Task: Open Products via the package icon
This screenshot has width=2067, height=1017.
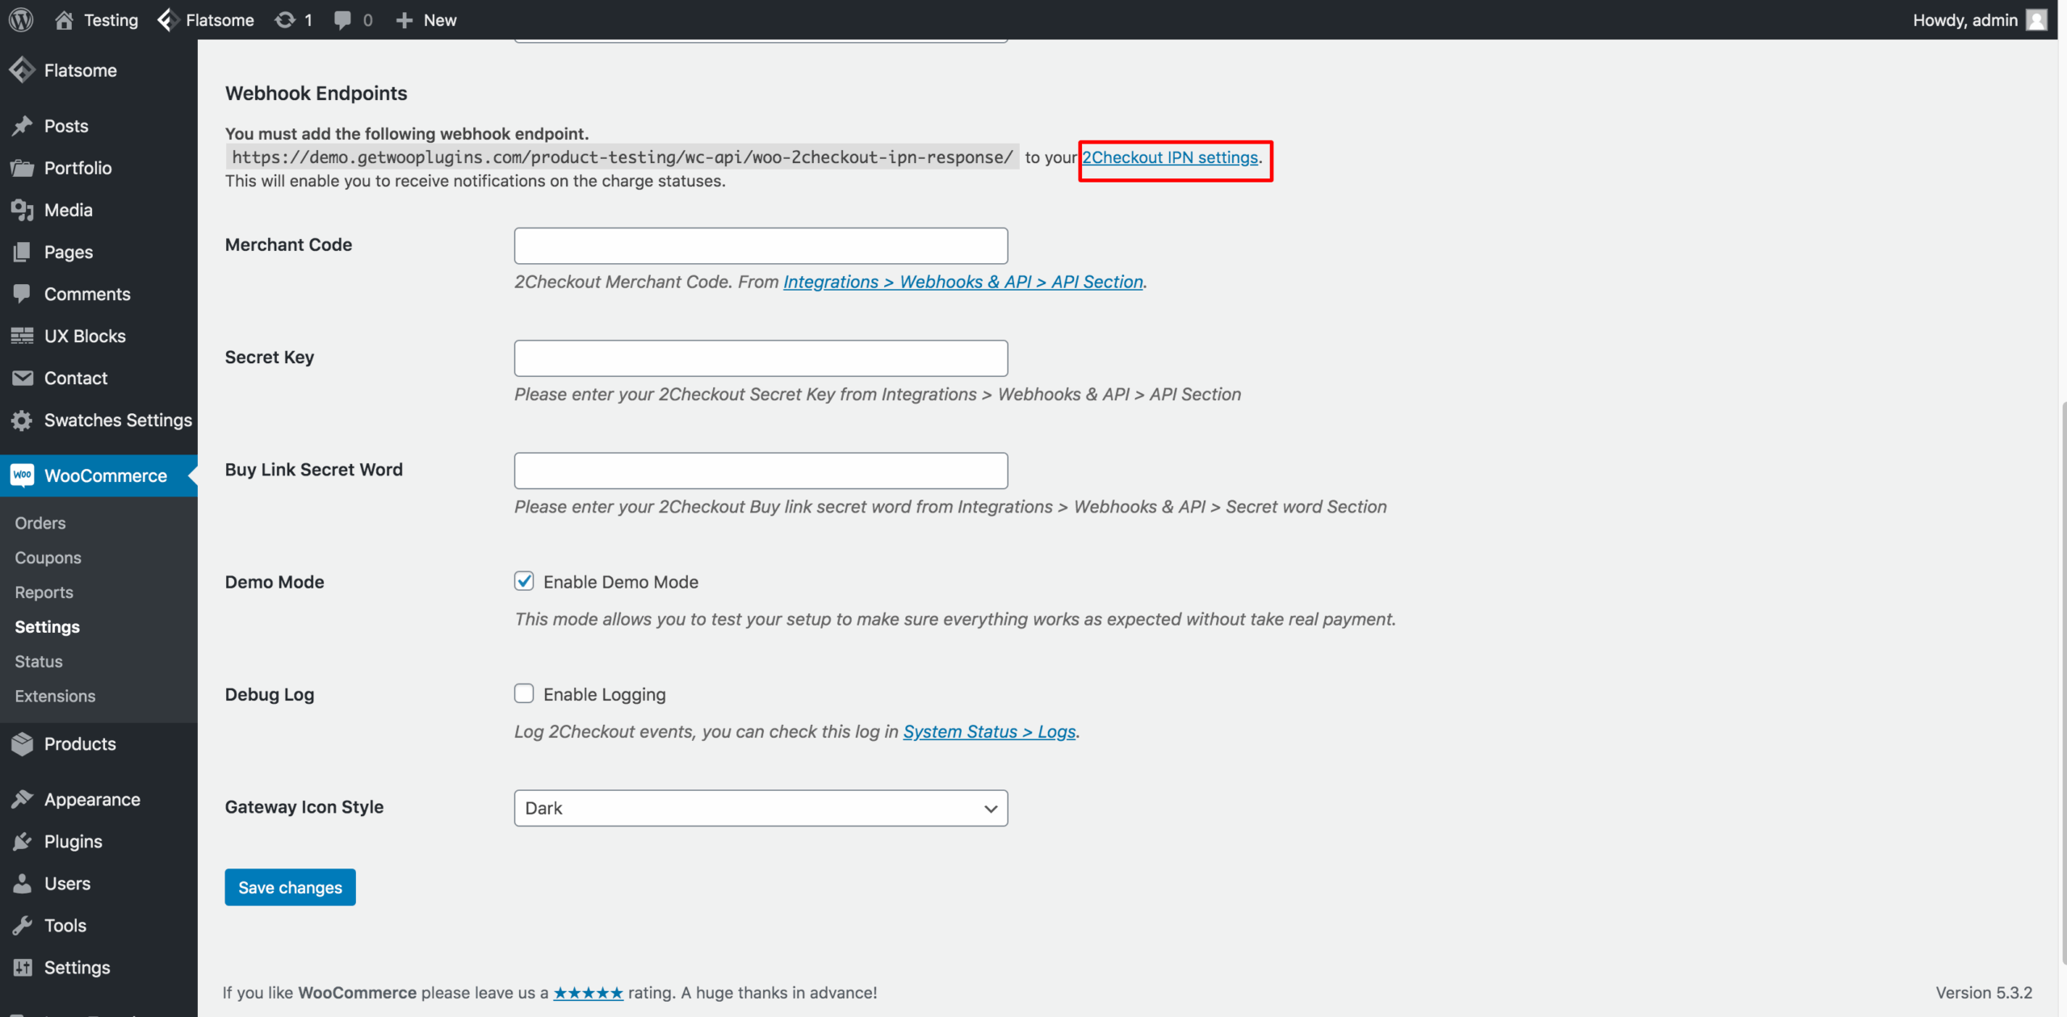Action: pos(23,744)
